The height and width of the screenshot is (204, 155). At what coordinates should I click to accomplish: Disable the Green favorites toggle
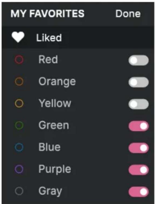pyautogui.click(x=139, y=126)
